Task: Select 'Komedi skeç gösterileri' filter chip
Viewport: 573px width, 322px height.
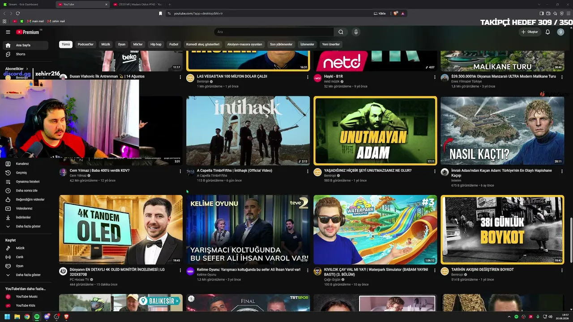Action: (203, 44)
